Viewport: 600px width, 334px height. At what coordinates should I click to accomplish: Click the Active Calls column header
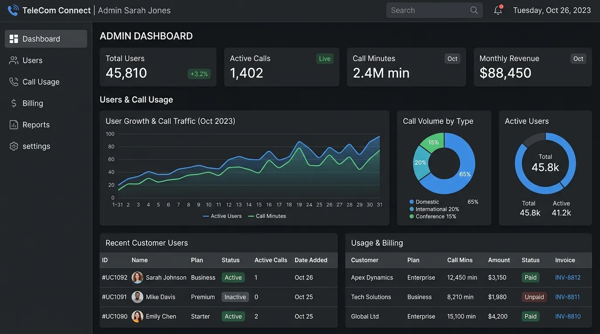pyautogui.click(x=271, y=260)
